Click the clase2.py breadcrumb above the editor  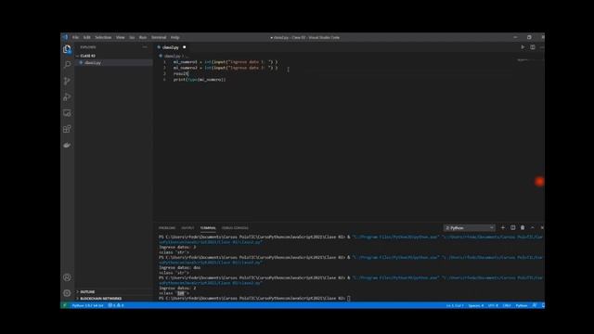[172, 56]
